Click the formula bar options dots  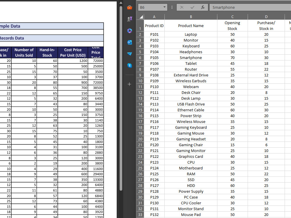point(172,8)
